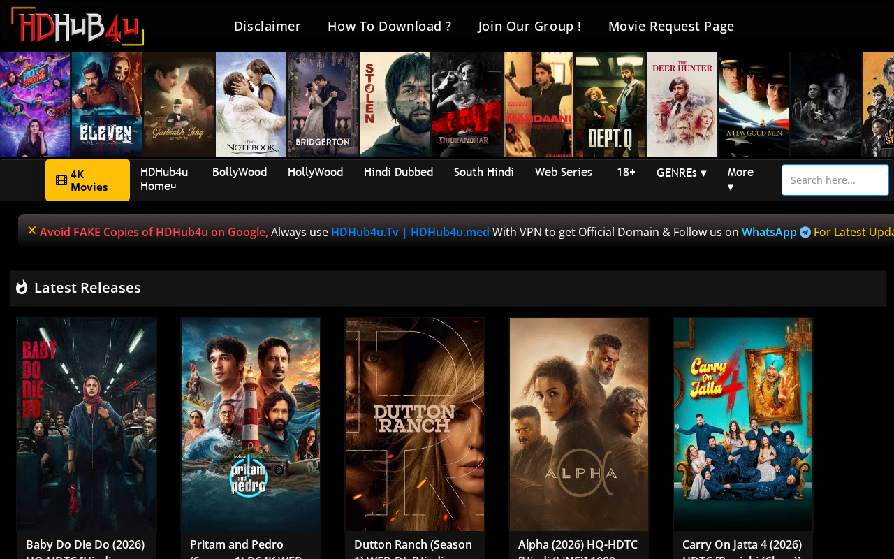The height and width of the screenshot is (559, 894).
Task: Open the Carry On Jatta 4 poster
Action: point(743,424)
